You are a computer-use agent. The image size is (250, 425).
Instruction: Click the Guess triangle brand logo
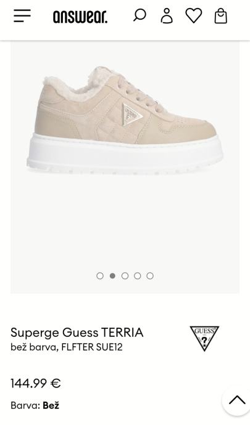coord(204,339)
